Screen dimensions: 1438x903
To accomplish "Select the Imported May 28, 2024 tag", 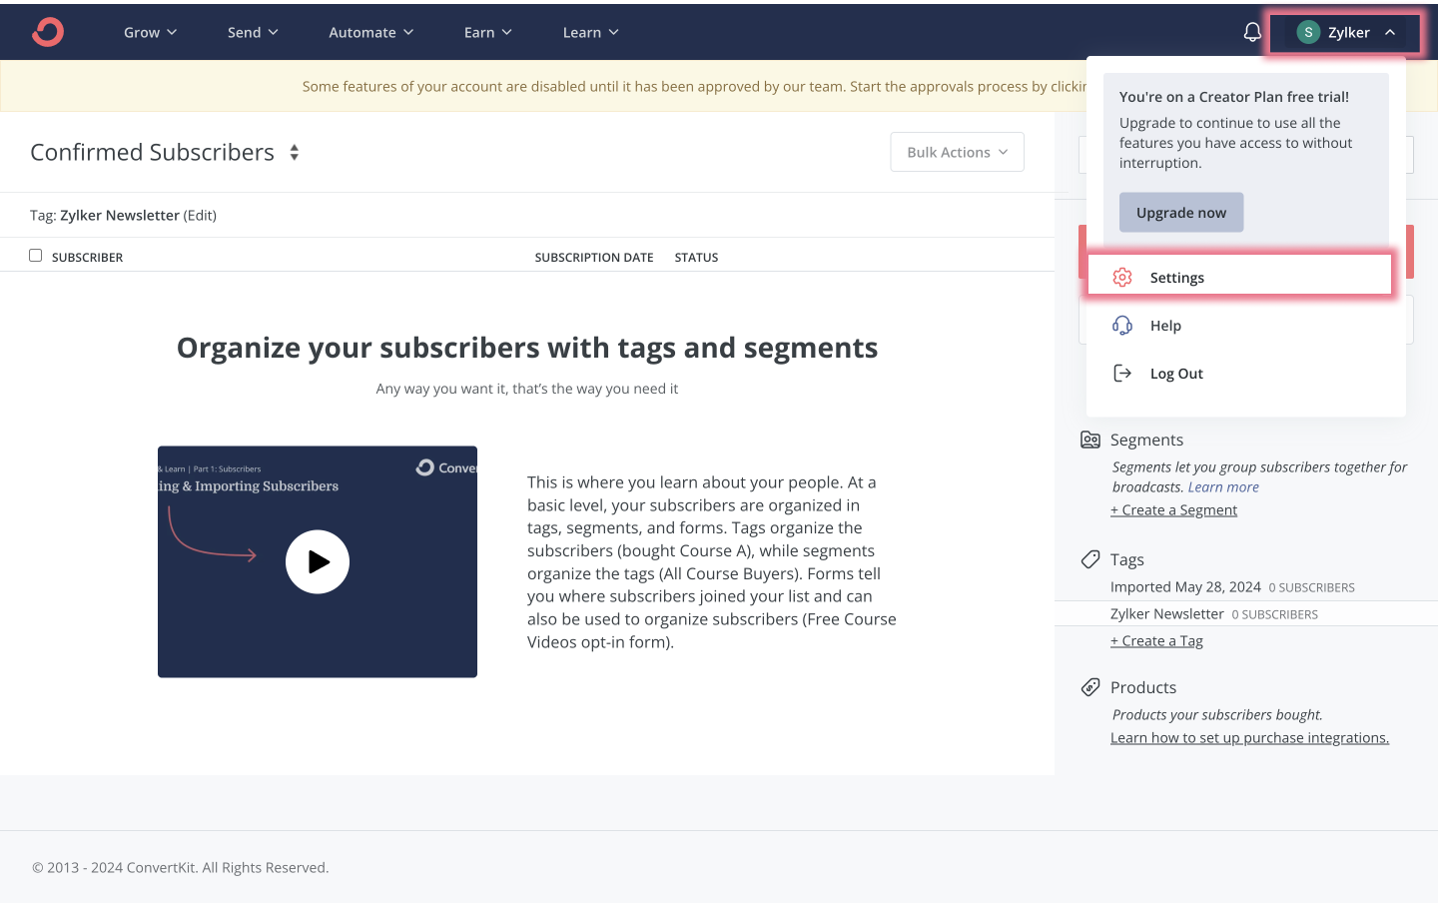I will pyautogui.click(x=1185, y=587).
